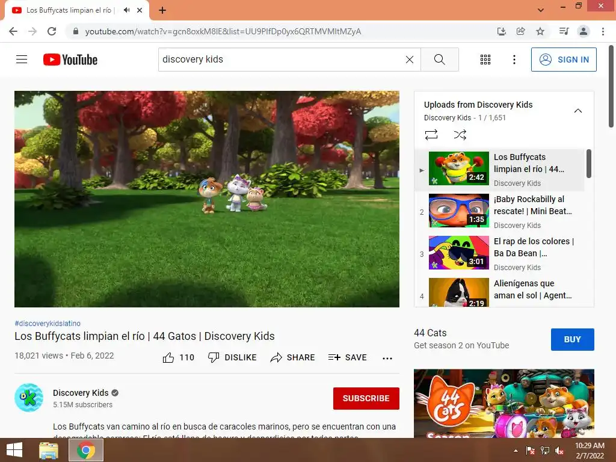This screenshot has width=616, height=462.
Task: Clear the search text with the X
Action: pyautogui.click(x=409, y=60)
